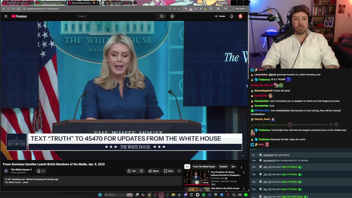The image size is (352, 198).
Task: Like the video with thumbs up
Action: pos(131,171)
